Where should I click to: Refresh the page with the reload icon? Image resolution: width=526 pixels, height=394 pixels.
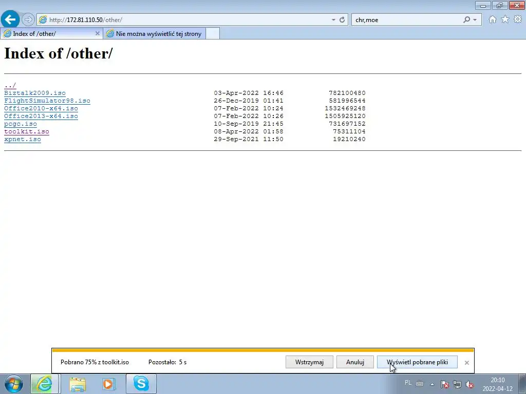tap(342, 20)
